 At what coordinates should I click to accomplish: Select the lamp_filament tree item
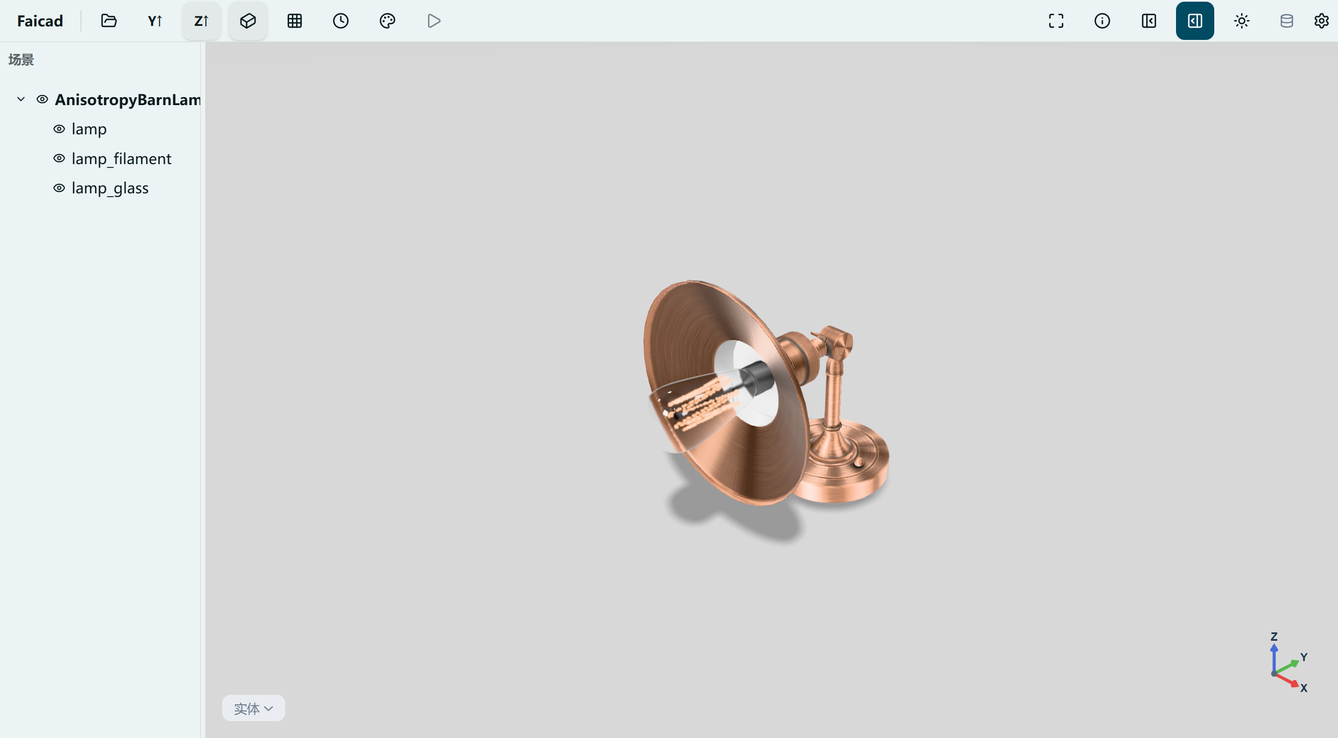121,159
